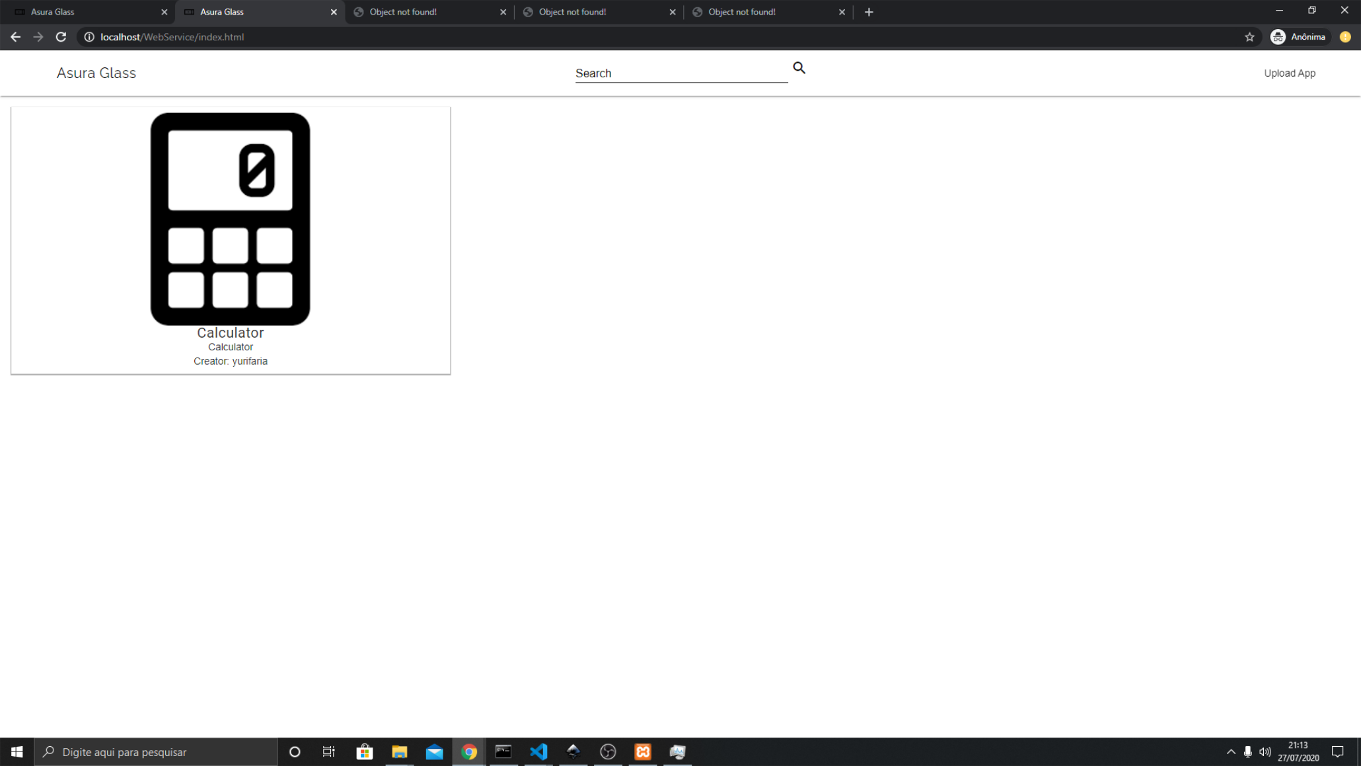The height and width of the screenshot is (766, 1361).
Task: Click the address bar URL
Action: pos(172,37)
